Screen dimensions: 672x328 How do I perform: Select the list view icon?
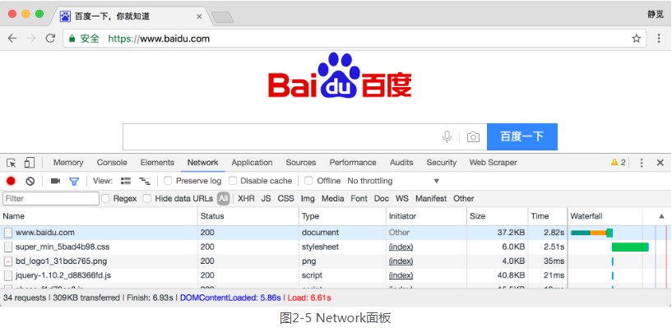[x=126, y=181]
